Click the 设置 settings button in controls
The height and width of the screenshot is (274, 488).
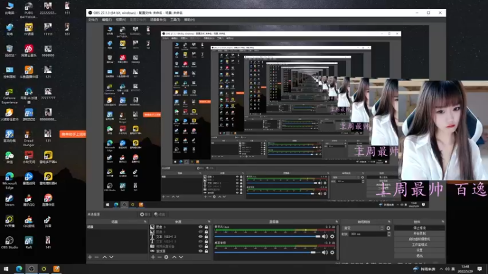(419, 250)
